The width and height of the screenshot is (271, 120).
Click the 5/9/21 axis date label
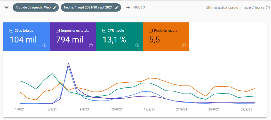tap(52, 109)
